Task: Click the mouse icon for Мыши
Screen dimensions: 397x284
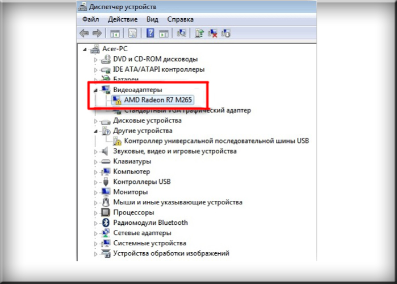Action: pyautogui.click(x=106, y=202)
